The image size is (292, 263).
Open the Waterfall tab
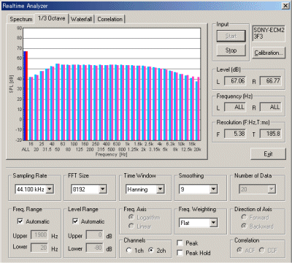click(82, 19)
